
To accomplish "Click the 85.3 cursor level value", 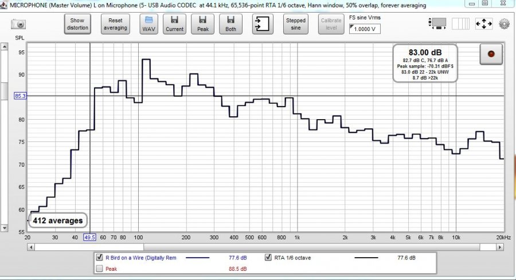I will pyautogui.click(x=20, y=96).
